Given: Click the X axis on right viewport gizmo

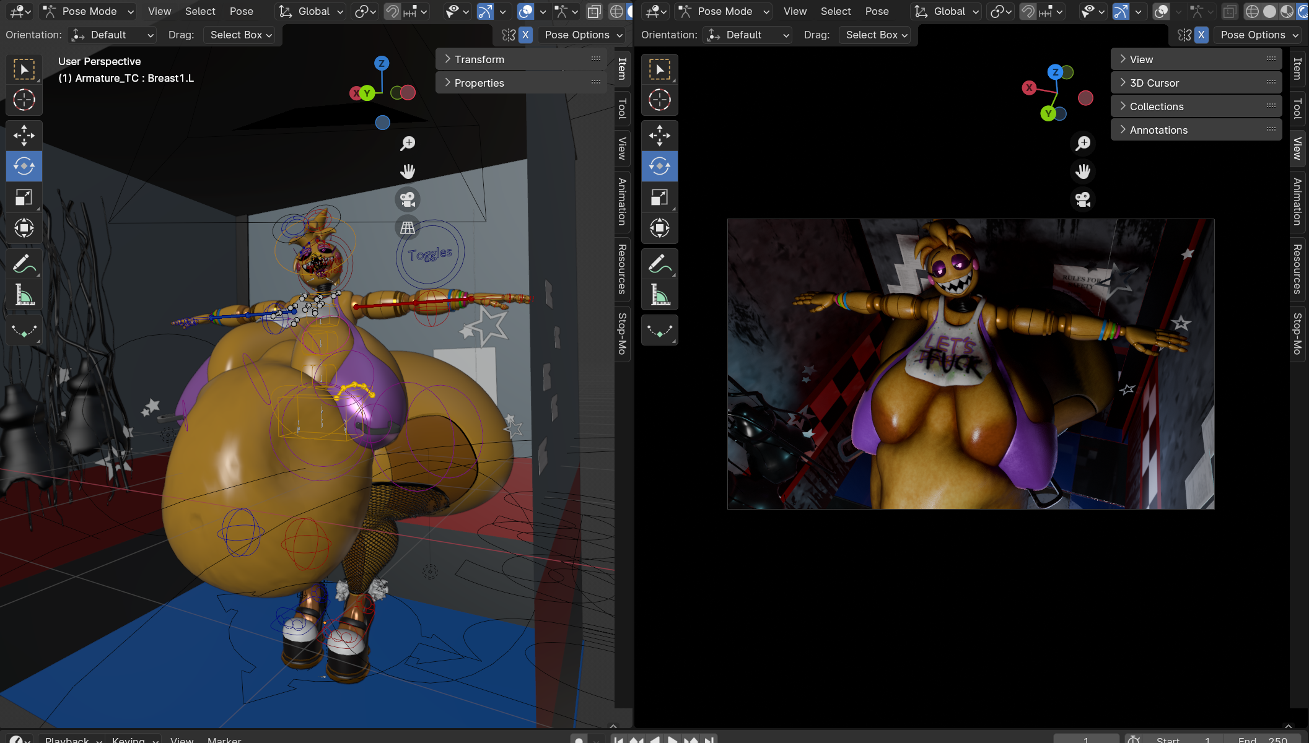Looking at the screenshot, I should pos(1029,88).
